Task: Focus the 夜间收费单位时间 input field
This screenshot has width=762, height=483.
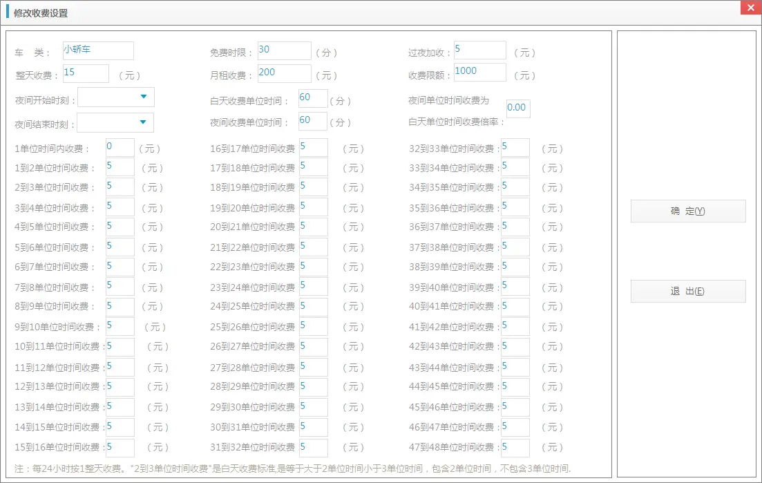Action: (313, 122)
